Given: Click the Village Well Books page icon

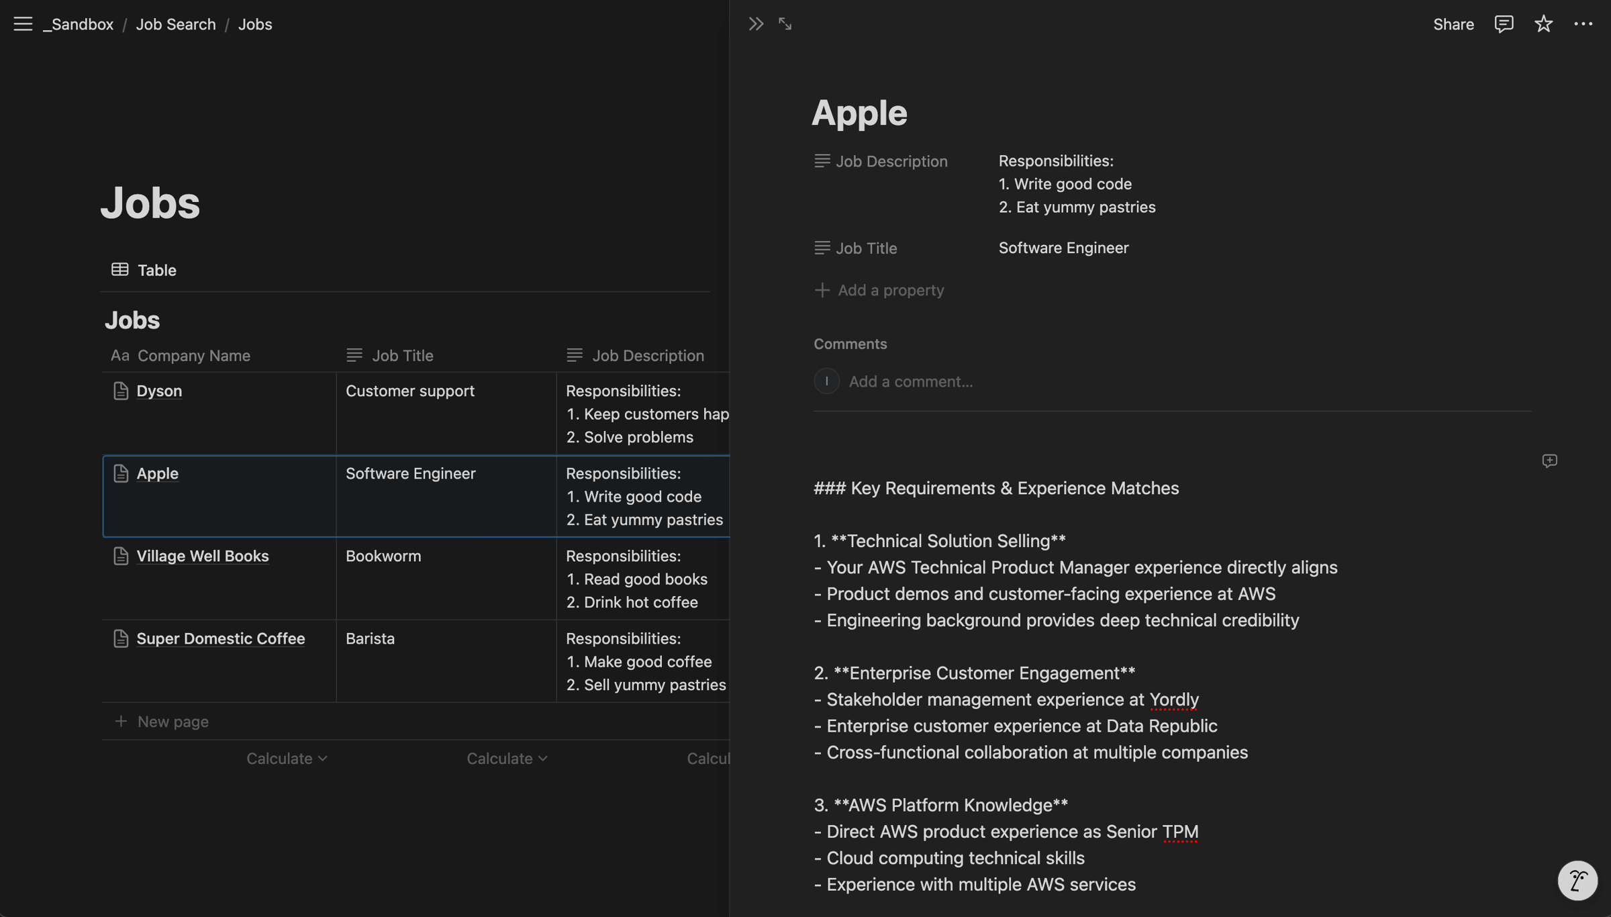Looking at the screenshot, I should (x=121, y=556).
